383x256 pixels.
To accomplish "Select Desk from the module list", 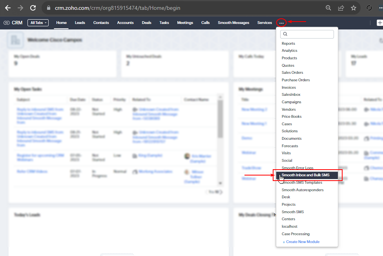I will [x=286, y=197].
